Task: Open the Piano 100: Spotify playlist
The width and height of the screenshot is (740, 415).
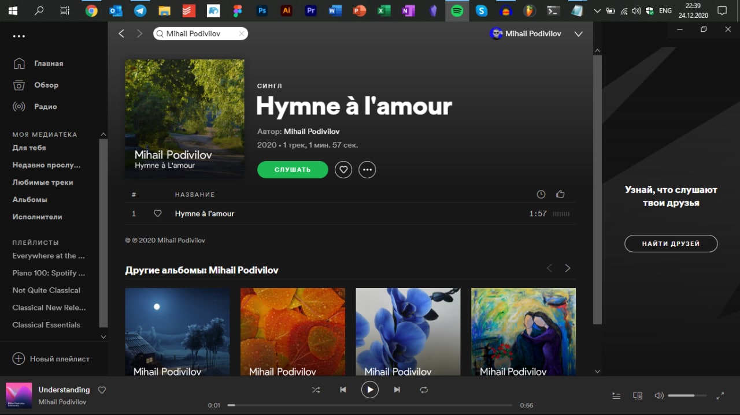Action: coord(49,273)
